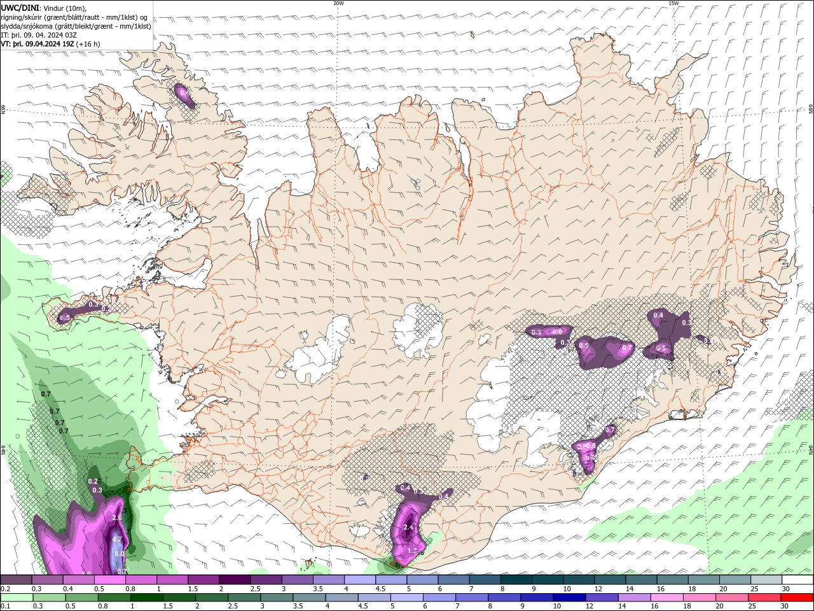
Task: Click the '12' label in the lower legend row
Action: coord(590,607)
